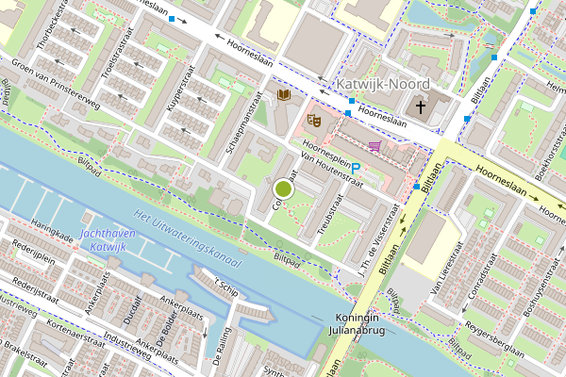Select the Ankerplaats label left of Ducdalf
This screenshot has height=377, width=566.
coord(97,293)
